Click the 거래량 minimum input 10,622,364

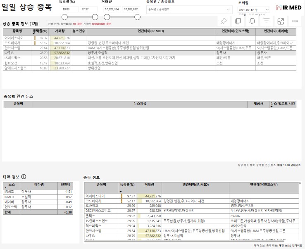112,9
